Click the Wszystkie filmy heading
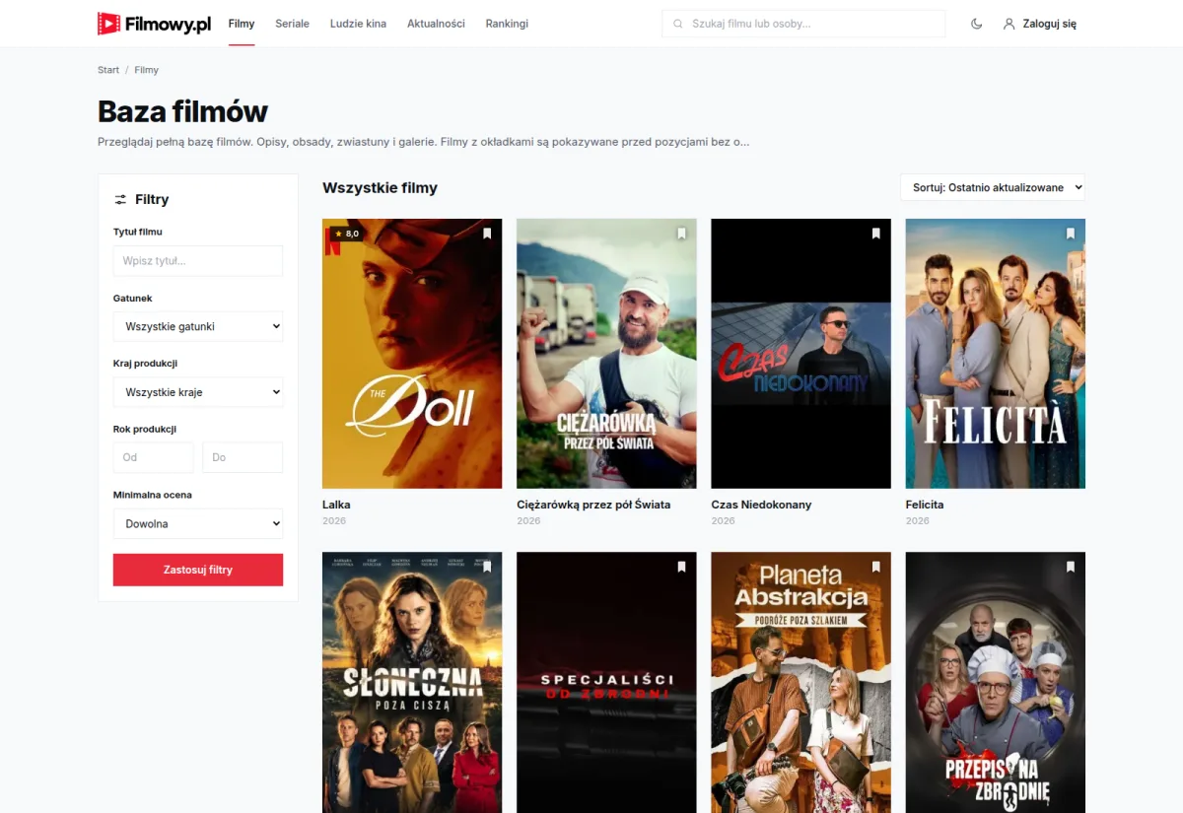This screenshot has height=813, width=1183. 380,187
